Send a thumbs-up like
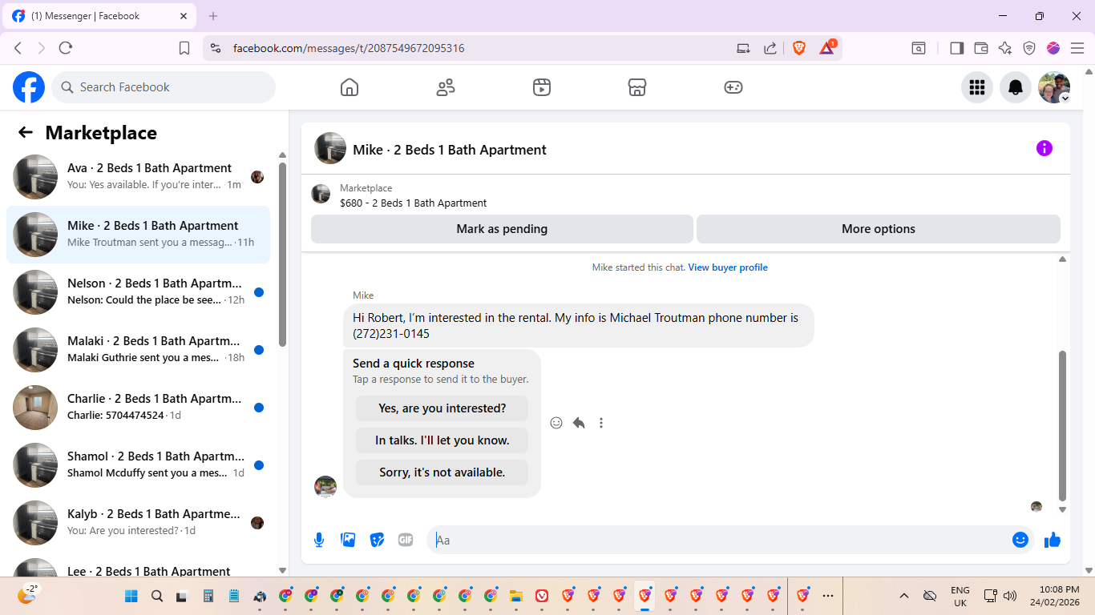The image size is (1095, 615). coord(1053,540)
